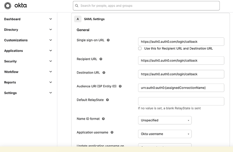Screen dimensions: 233x152
Task: Select Settings in the sidebar
Action: 10,93
